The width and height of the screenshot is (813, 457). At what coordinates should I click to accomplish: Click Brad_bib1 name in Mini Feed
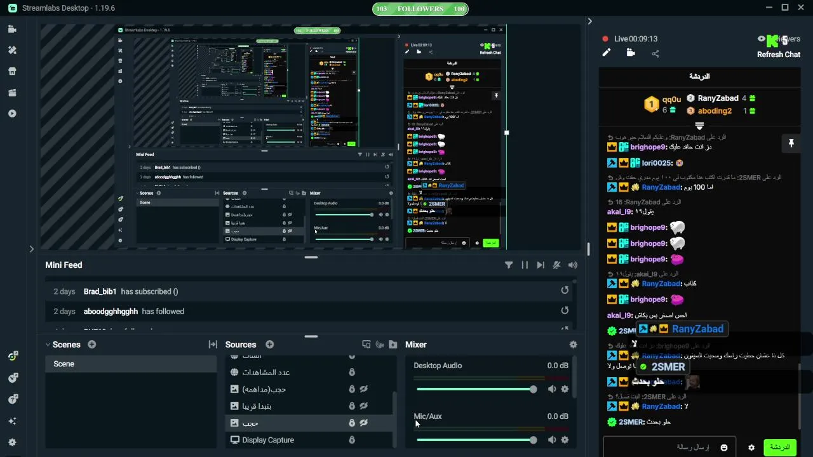(x=100, y=291)
